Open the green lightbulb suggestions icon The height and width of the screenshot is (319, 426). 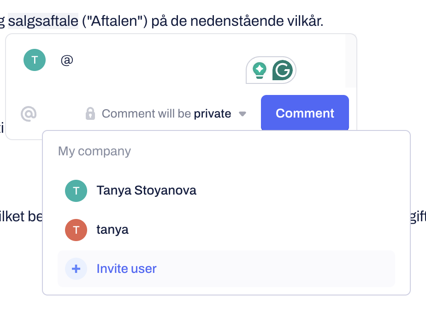(260, 70)
